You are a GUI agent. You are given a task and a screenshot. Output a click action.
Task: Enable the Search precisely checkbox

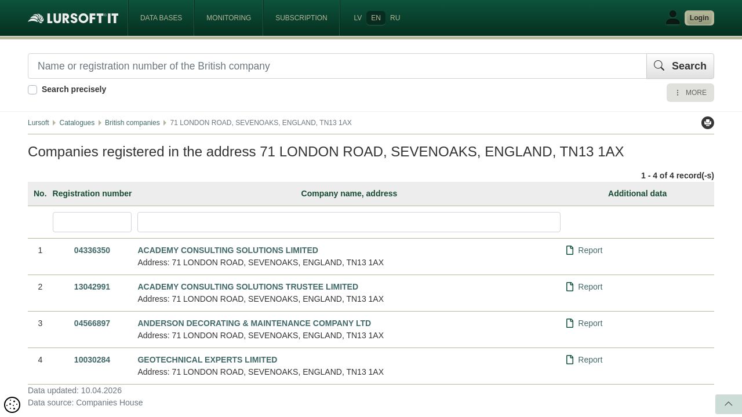click(32, 90)
